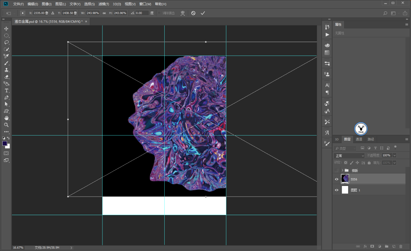Toggle visibility of 图层 1 layer

pyautogui.click(x=336, y=190)
